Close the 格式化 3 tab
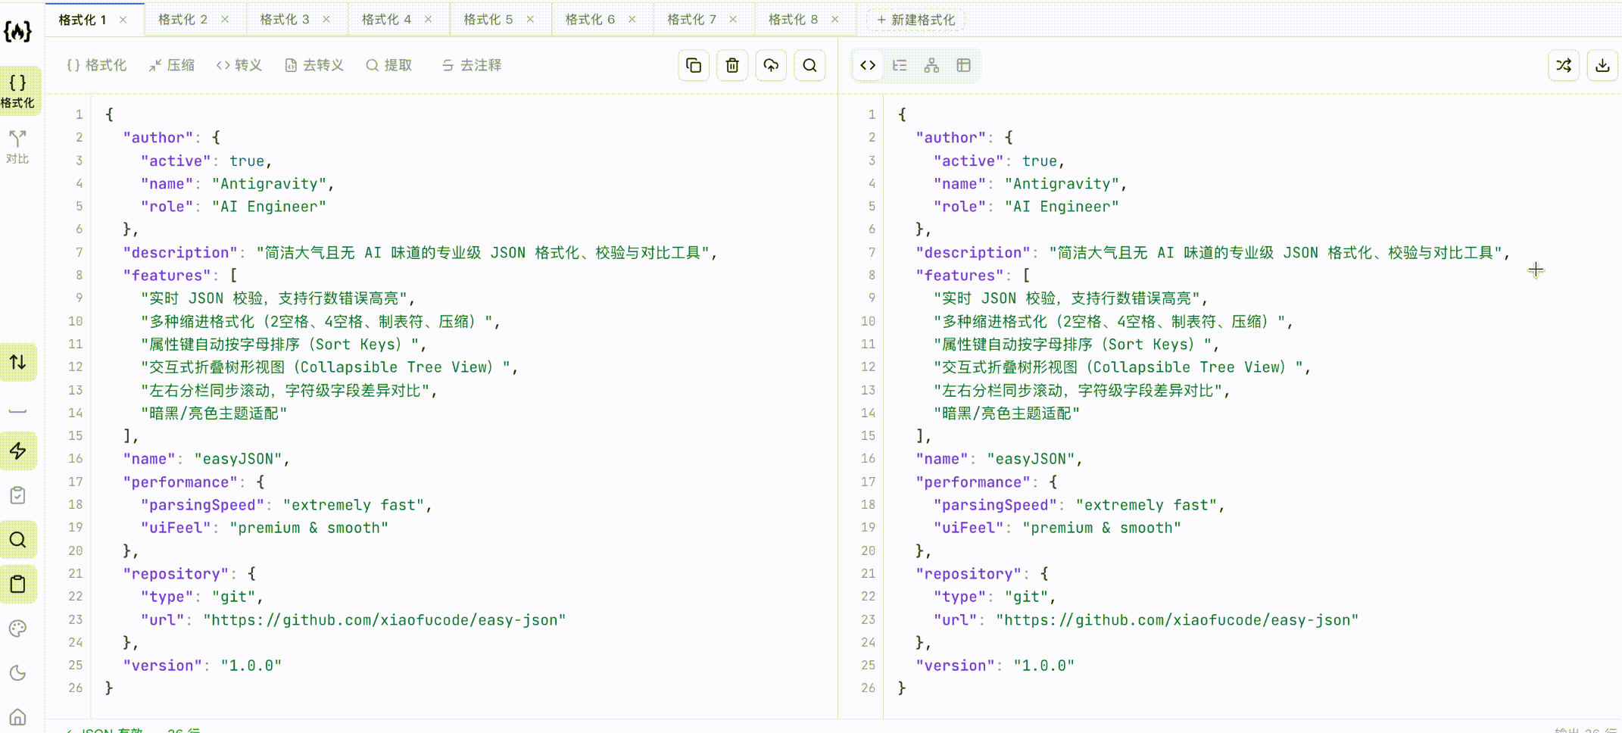This screenshot has width=1622, height=733. [x=326, y=20]
